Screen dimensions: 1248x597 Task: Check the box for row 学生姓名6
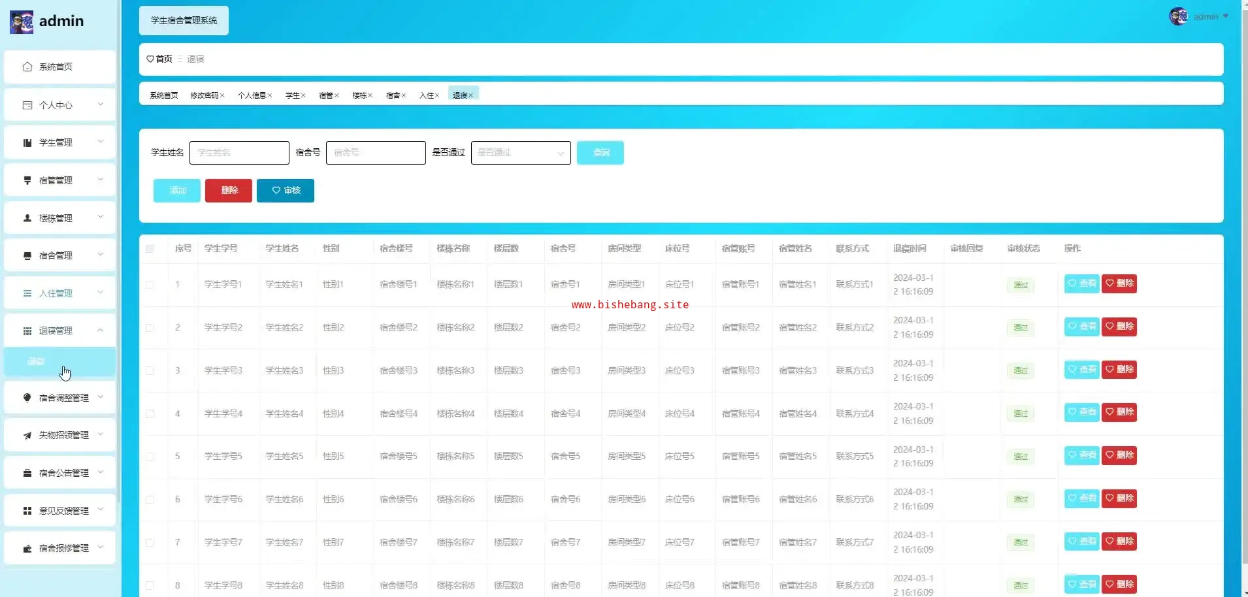point(150,500)
